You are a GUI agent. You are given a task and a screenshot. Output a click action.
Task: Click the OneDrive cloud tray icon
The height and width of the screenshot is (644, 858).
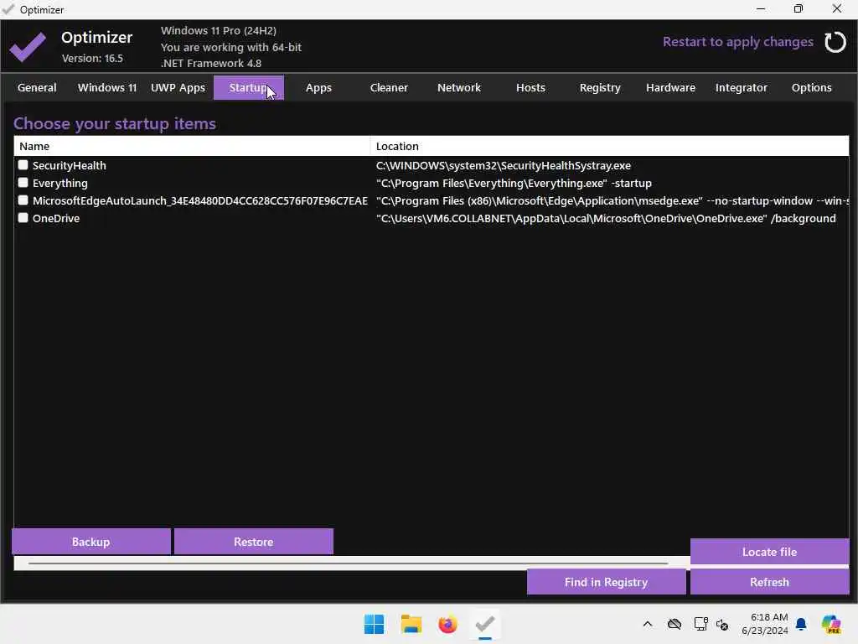(675, 624)
